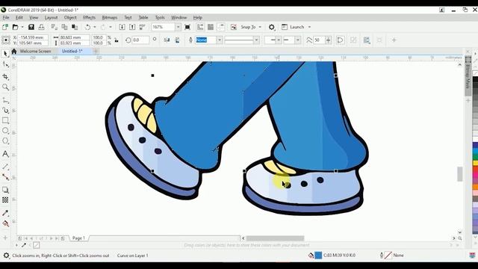Click the New document icon
The height and width of the screenshot is (269, 478).
[5, 27]
